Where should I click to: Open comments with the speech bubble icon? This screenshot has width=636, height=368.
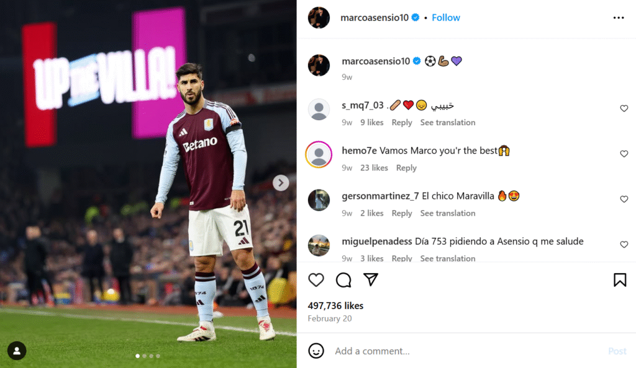[343, 280]
